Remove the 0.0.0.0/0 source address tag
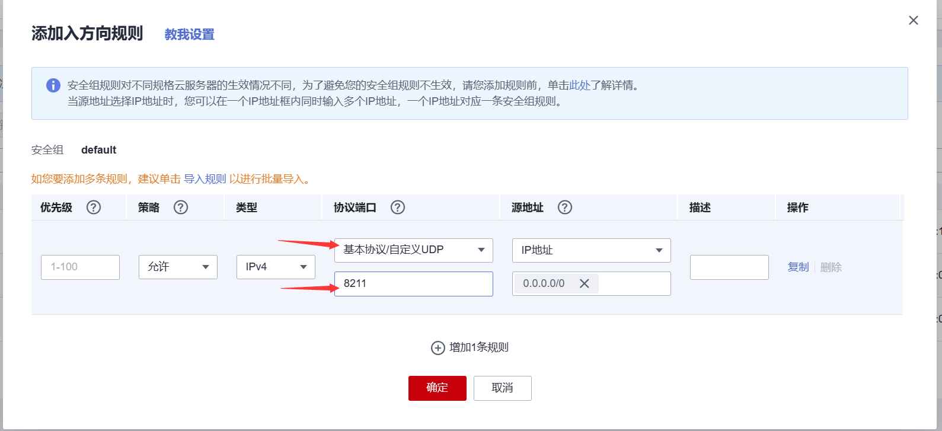Image resolution: width=942 pixels, height=431 pixels. pos(584,283)
